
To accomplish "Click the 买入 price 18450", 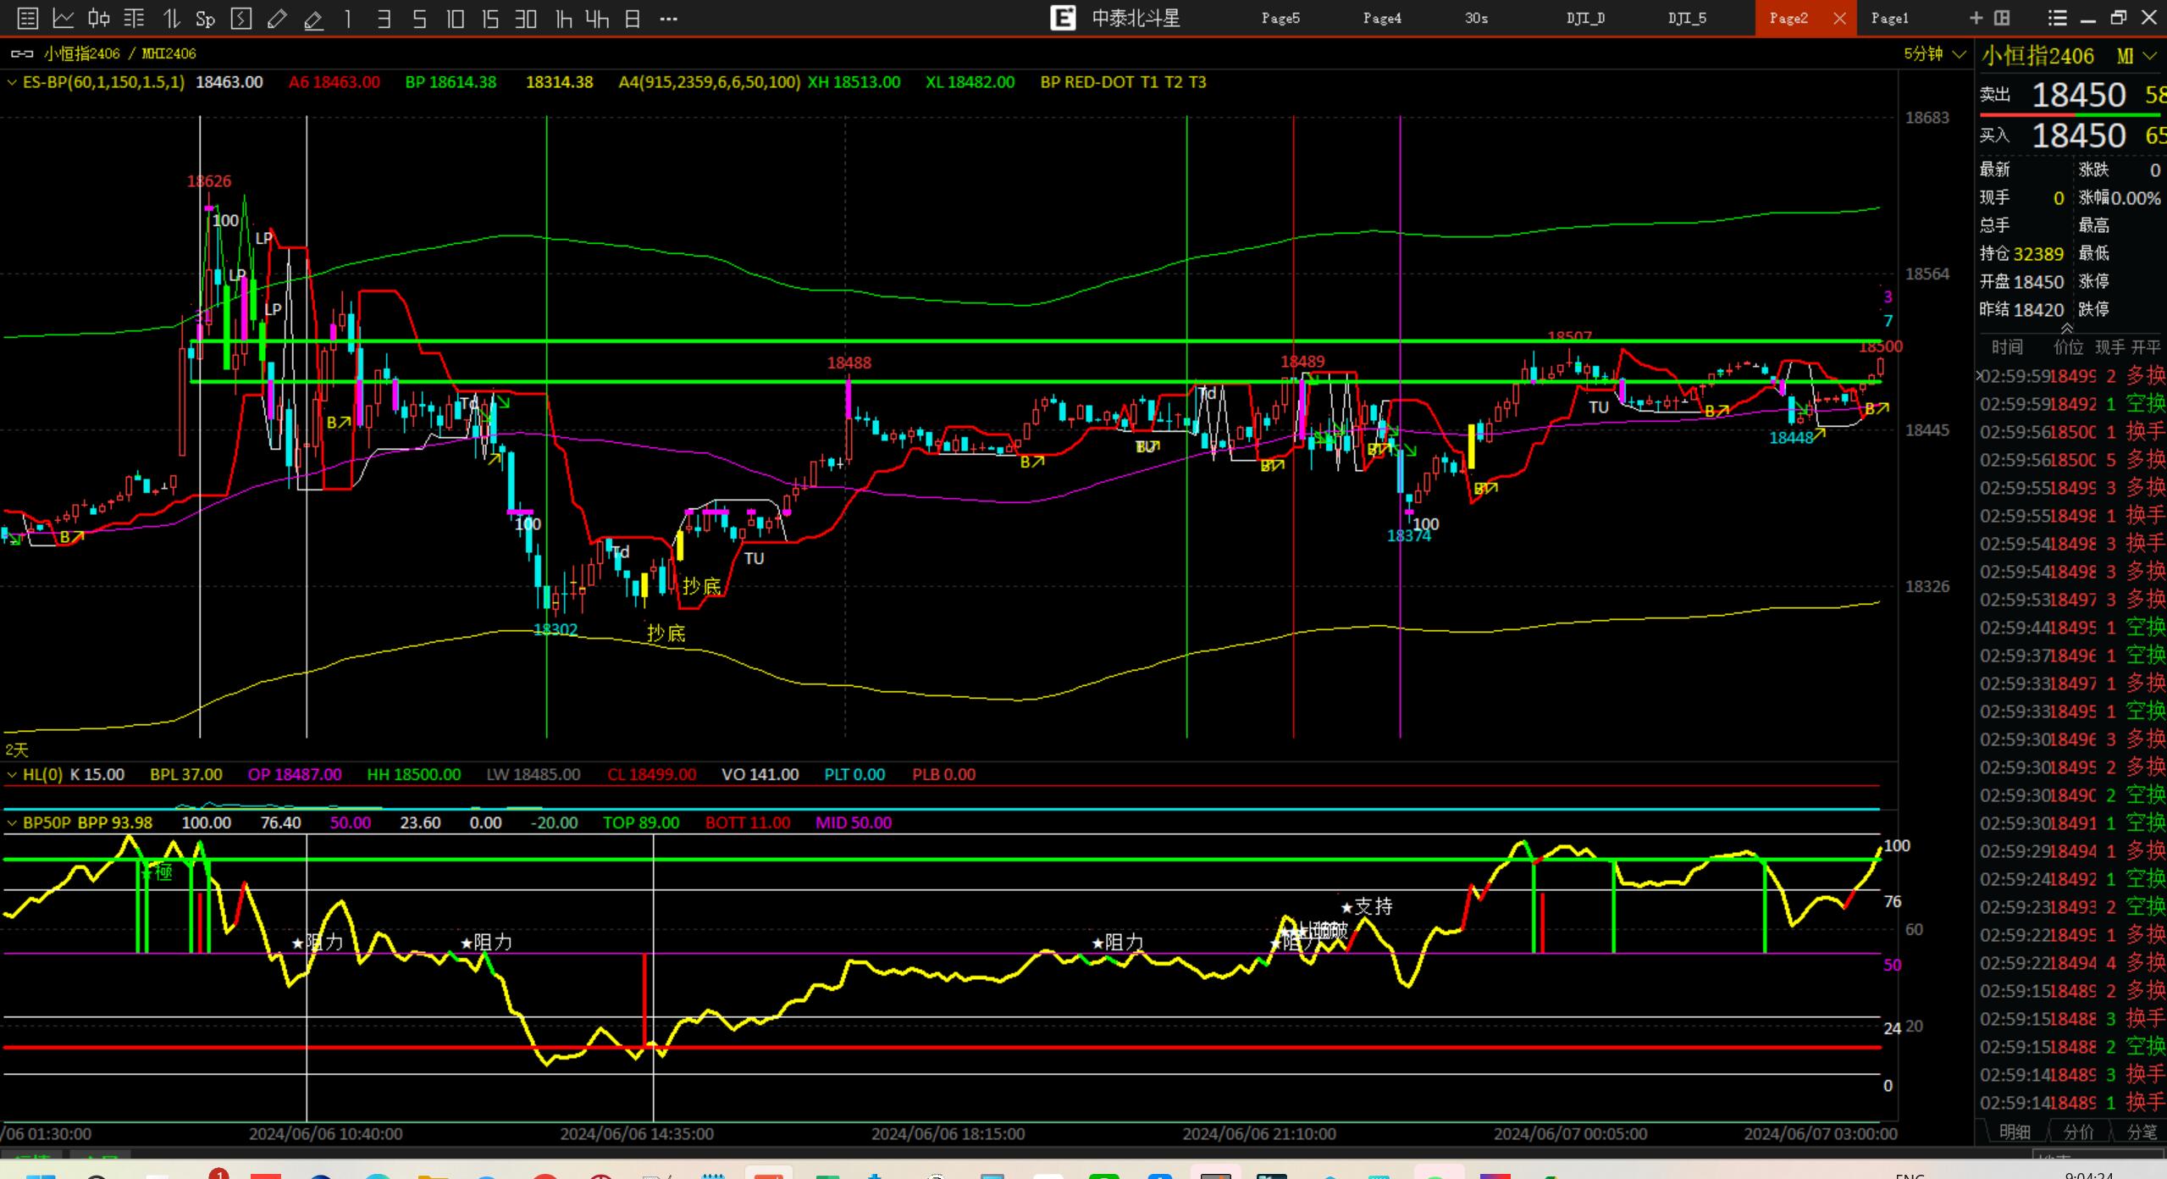I will (x=2078, y=136).
